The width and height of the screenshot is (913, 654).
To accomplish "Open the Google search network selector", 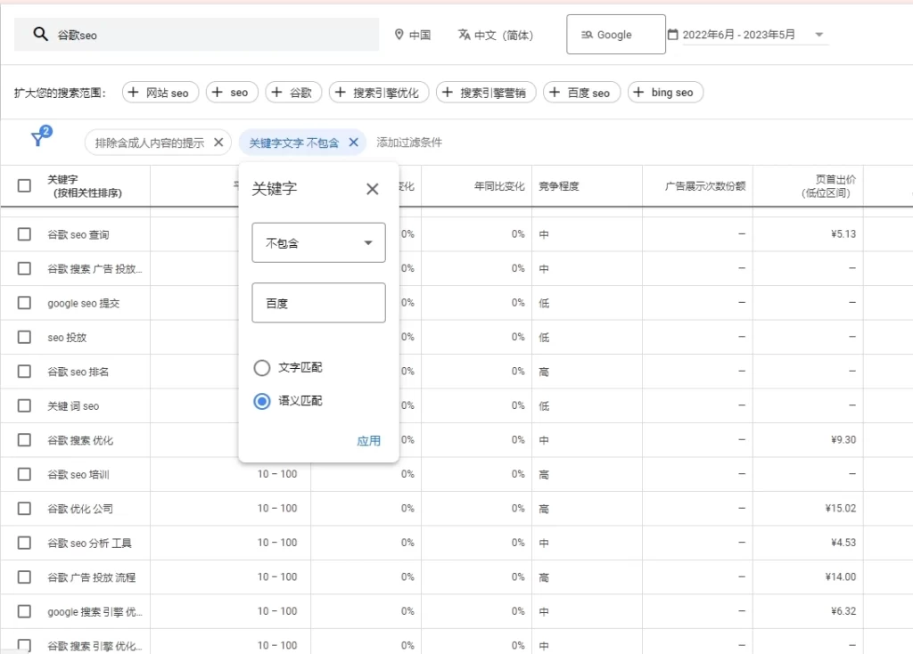I will coord(616,35).
